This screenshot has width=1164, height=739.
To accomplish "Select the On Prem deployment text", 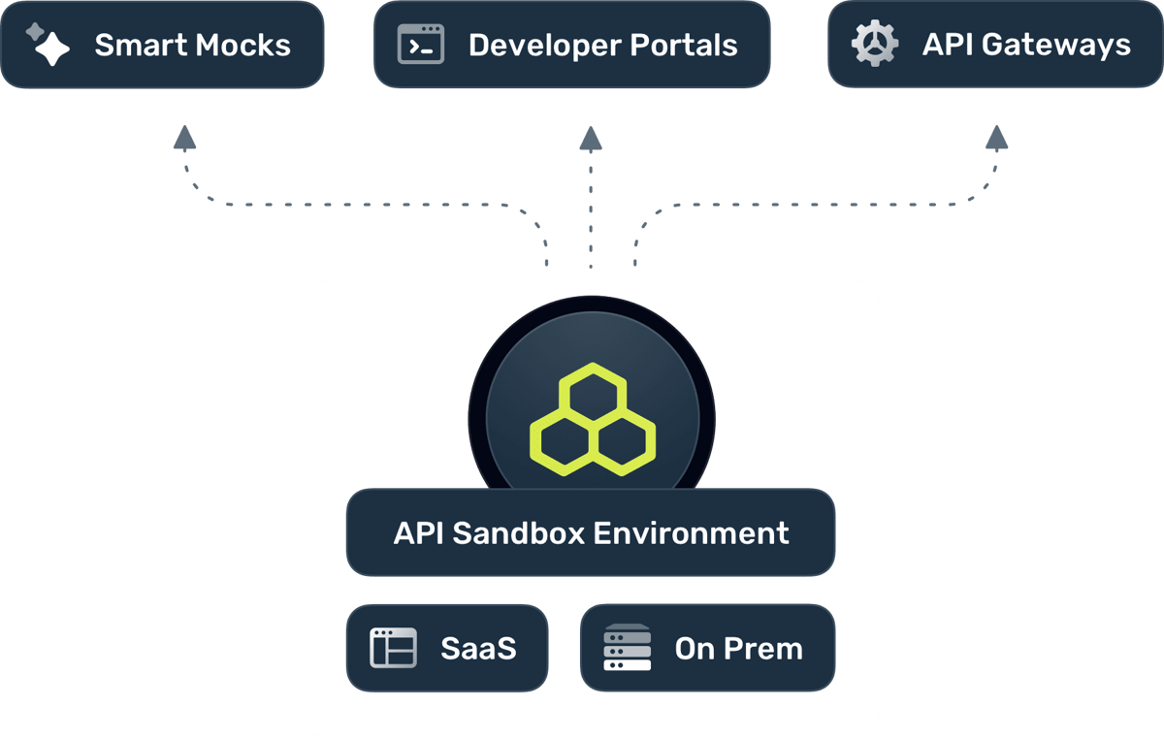I will 738,648.
